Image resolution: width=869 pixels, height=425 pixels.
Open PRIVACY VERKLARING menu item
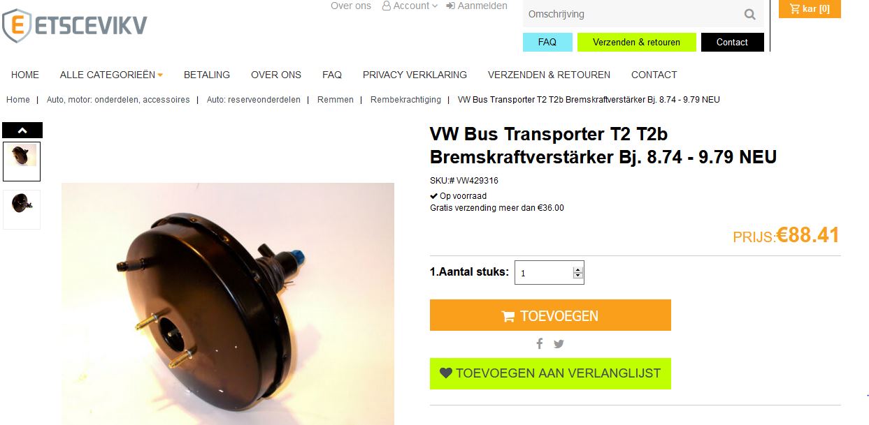coord(415,75)
